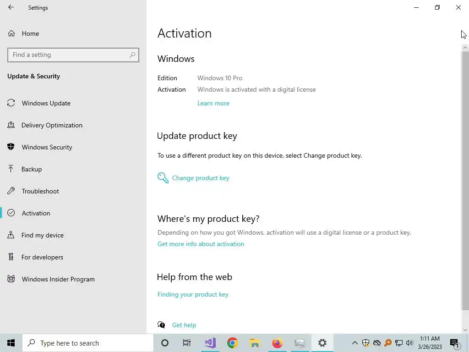
Task: Open the clock showing 1:11 AM
Action: point(430,343)
